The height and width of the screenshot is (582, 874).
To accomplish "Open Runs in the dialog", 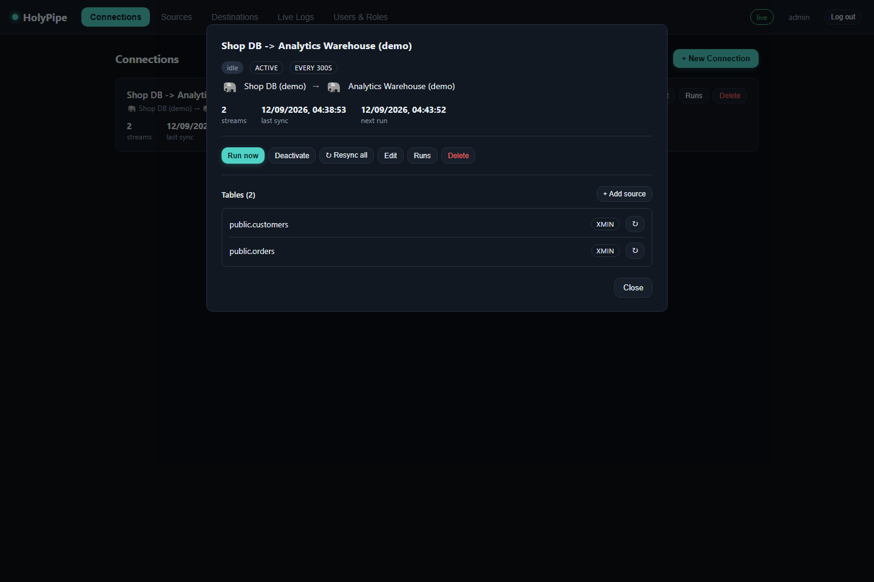I will [422, 156].
